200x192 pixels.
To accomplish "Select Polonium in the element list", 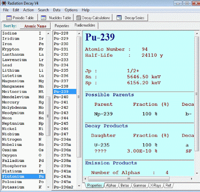I will [x=23, y=182].
